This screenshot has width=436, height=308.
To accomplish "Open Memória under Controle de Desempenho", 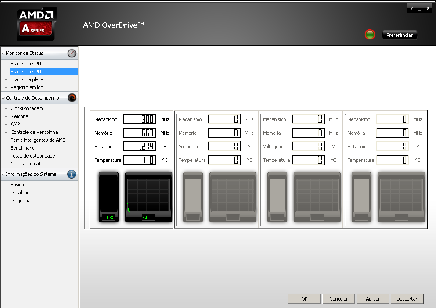I will (19, 116).
